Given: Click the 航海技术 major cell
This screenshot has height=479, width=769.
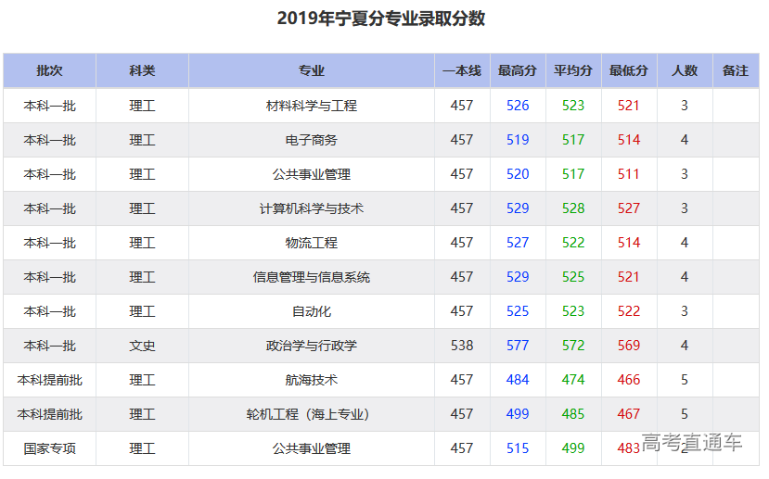Looking at the screenshot, I should coord(312,380).
